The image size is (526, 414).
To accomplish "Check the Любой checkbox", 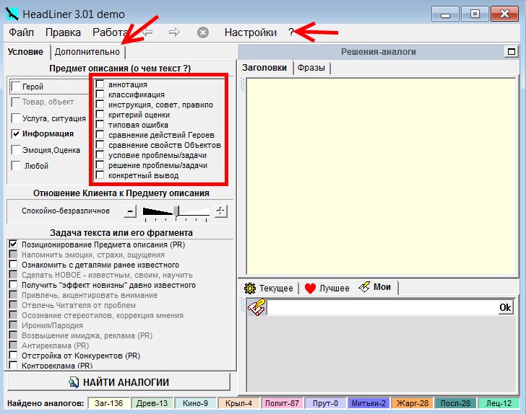I will (16, 166).
